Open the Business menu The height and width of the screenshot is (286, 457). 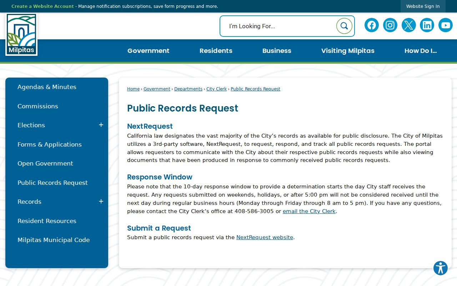277,51
